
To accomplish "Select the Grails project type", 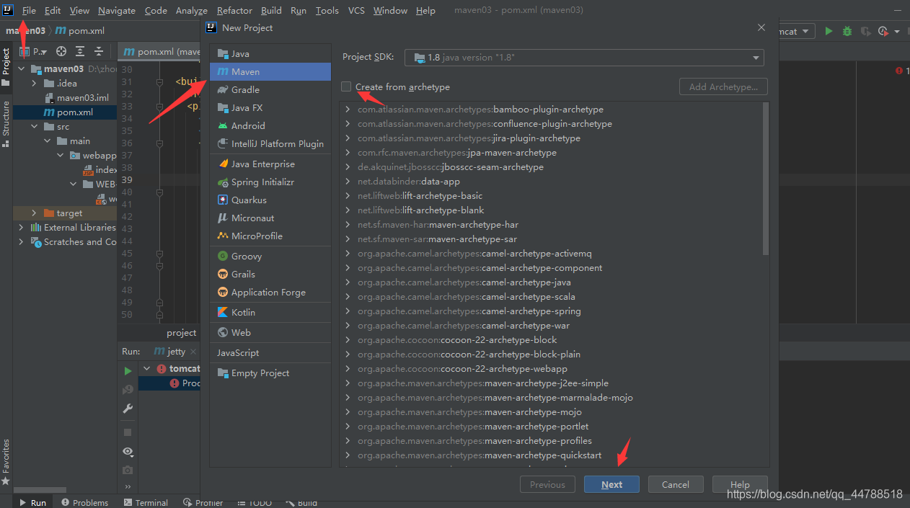I will click(270, 275).
